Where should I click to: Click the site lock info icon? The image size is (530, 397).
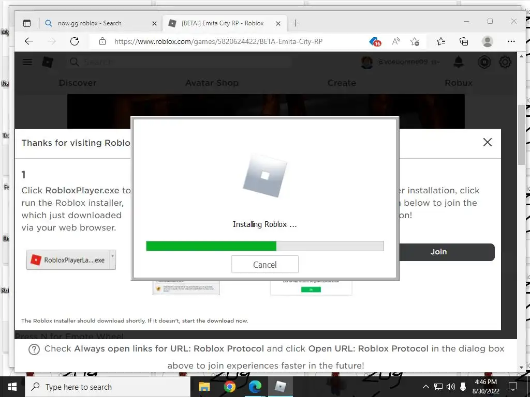[102, 41]
